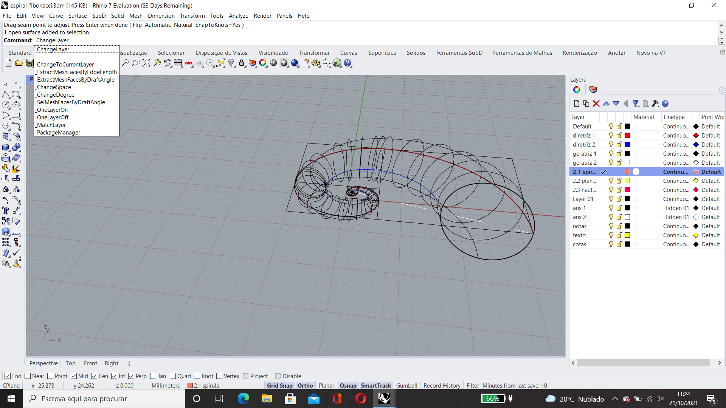Toggle the Gumball status bar button
The image size is (726, 408).
pyautogui.click(x=406, y=385)
